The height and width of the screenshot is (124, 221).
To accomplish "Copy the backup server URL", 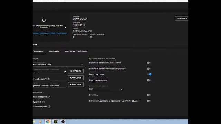I will [x=76, y=84].
